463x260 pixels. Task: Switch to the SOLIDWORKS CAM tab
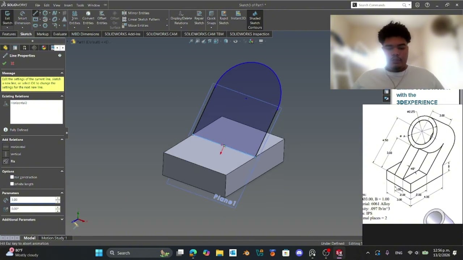[x=162, y=34]
